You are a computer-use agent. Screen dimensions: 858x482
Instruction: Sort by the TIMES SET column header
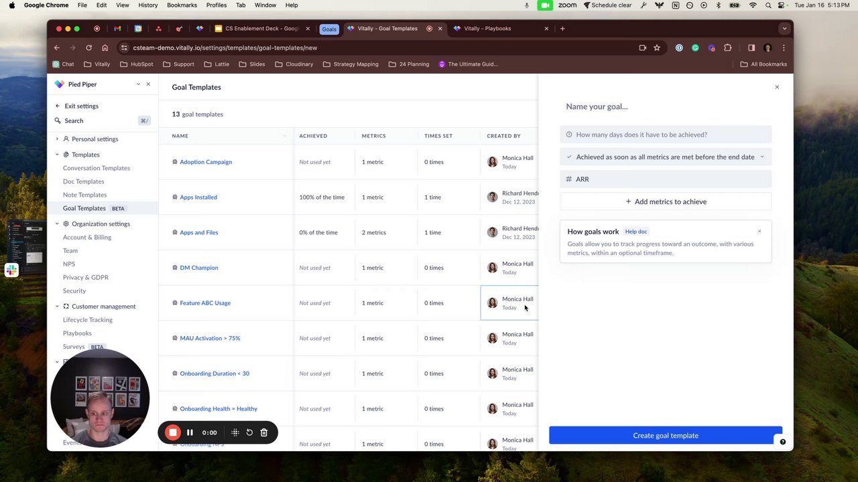pos(438,136)
